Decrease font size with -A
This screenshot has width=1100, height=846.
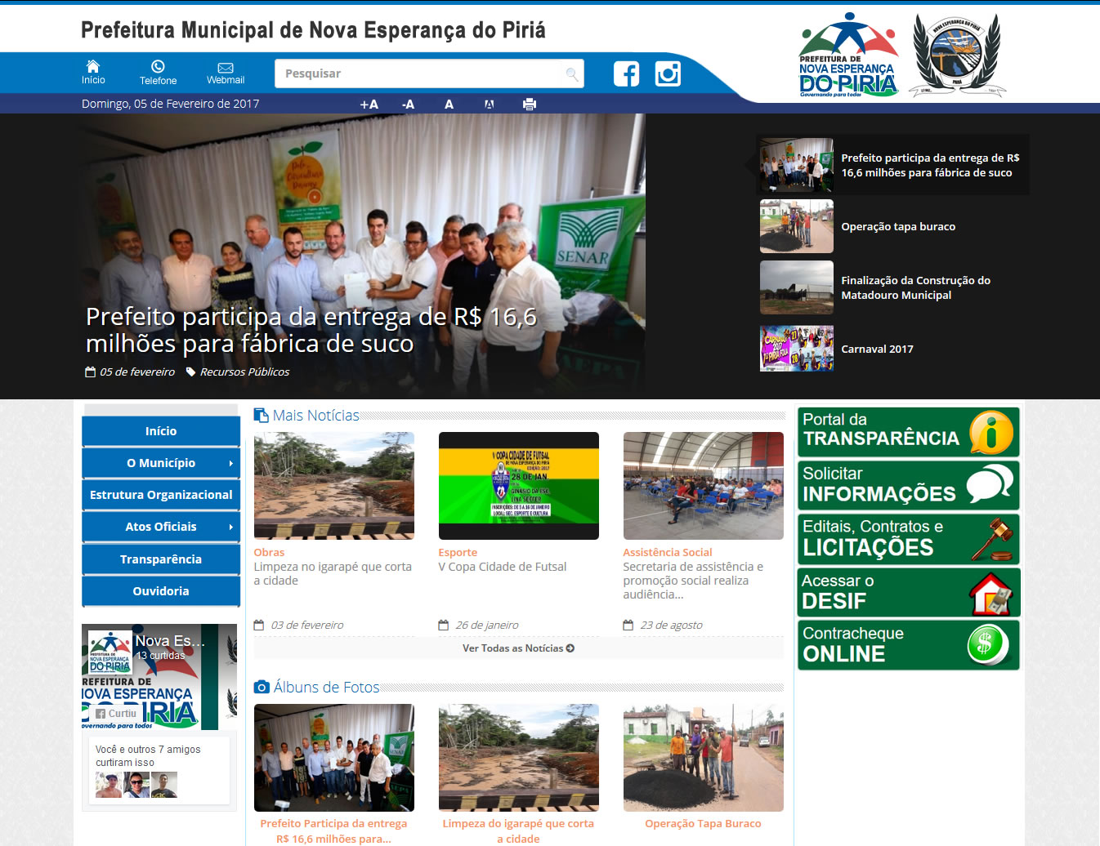(x=408, y=104)
